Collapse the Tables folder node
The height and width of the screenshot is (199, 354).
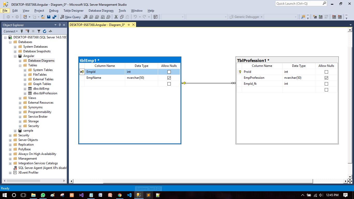coord(20,65)
